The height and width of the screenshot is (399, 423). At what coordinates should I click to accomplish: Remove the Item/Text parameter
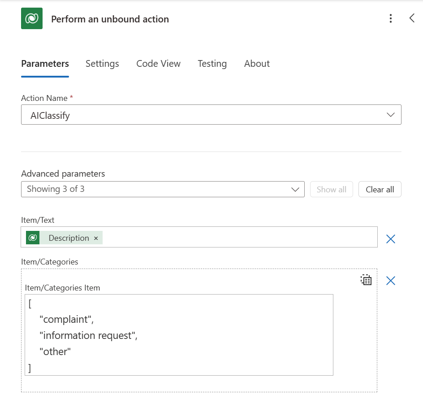click(391, 239)
